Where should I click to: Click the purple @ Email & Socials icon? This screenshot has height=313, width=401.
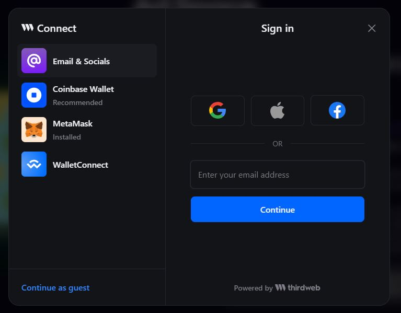pos(34,61)
